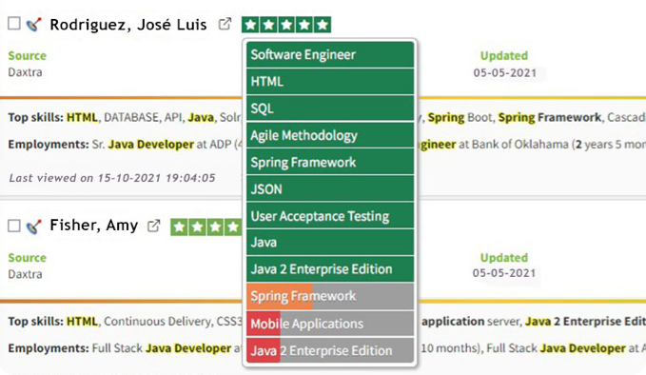The height and width of the screenshot is (375, 646).
Task: Select green Java 2 Enterprise Edition bar
Action: (330, 269)
